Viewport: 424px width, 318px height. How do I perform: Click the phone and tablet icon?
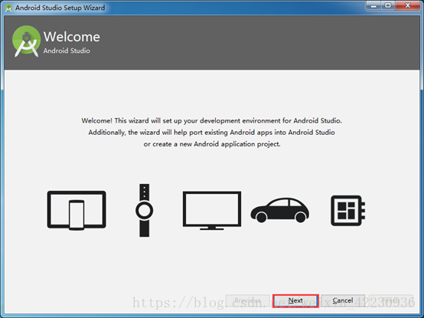[77, 211]
